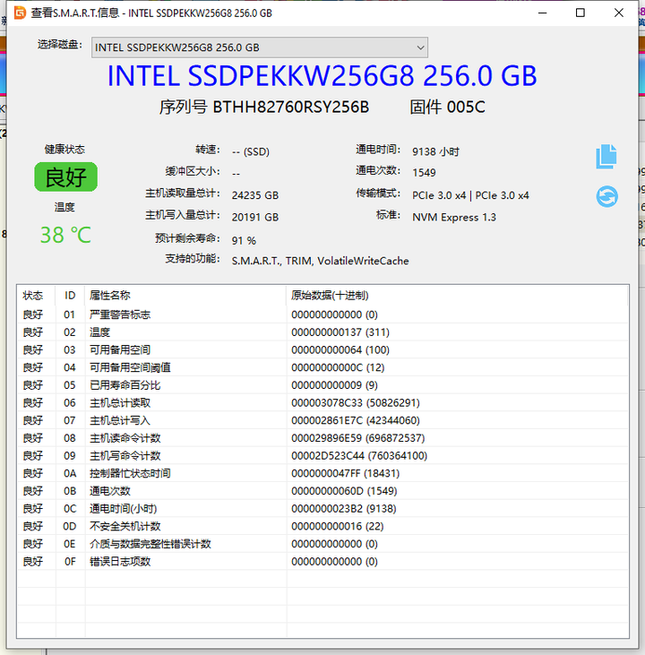Select the 严重警告标志 attribute row
645x655 pixels.
[322, 315]
